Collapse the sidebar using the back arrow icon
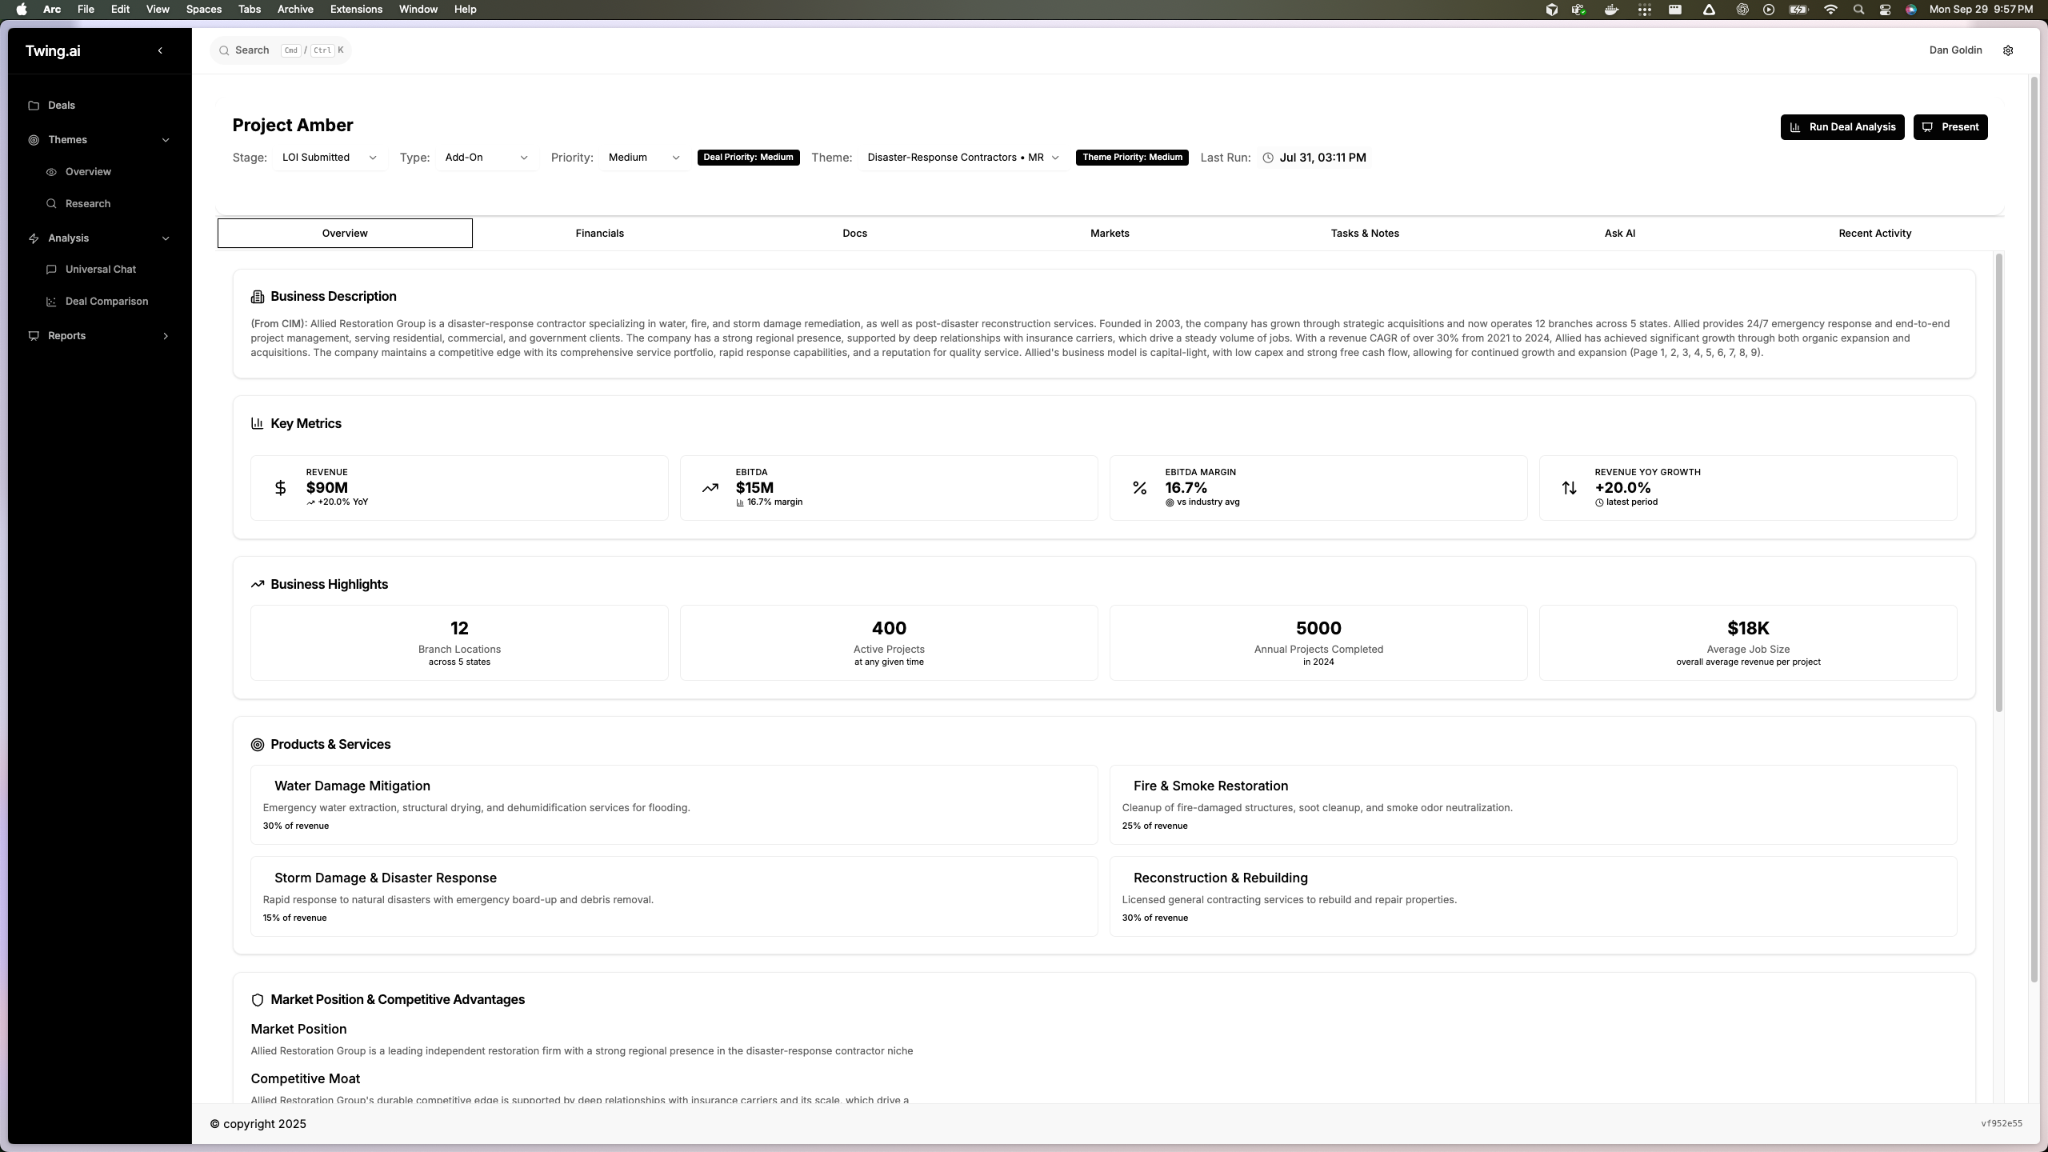2048x1152 pixels. click(160, 50)
